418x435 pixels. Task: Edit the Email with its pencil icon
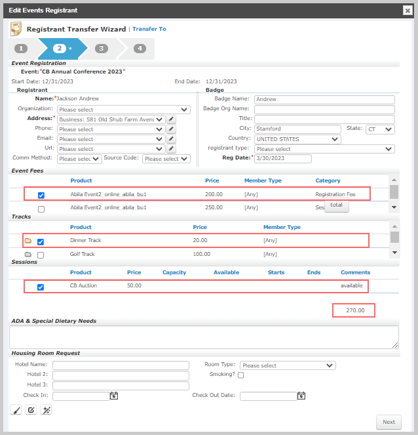[172, 139]
